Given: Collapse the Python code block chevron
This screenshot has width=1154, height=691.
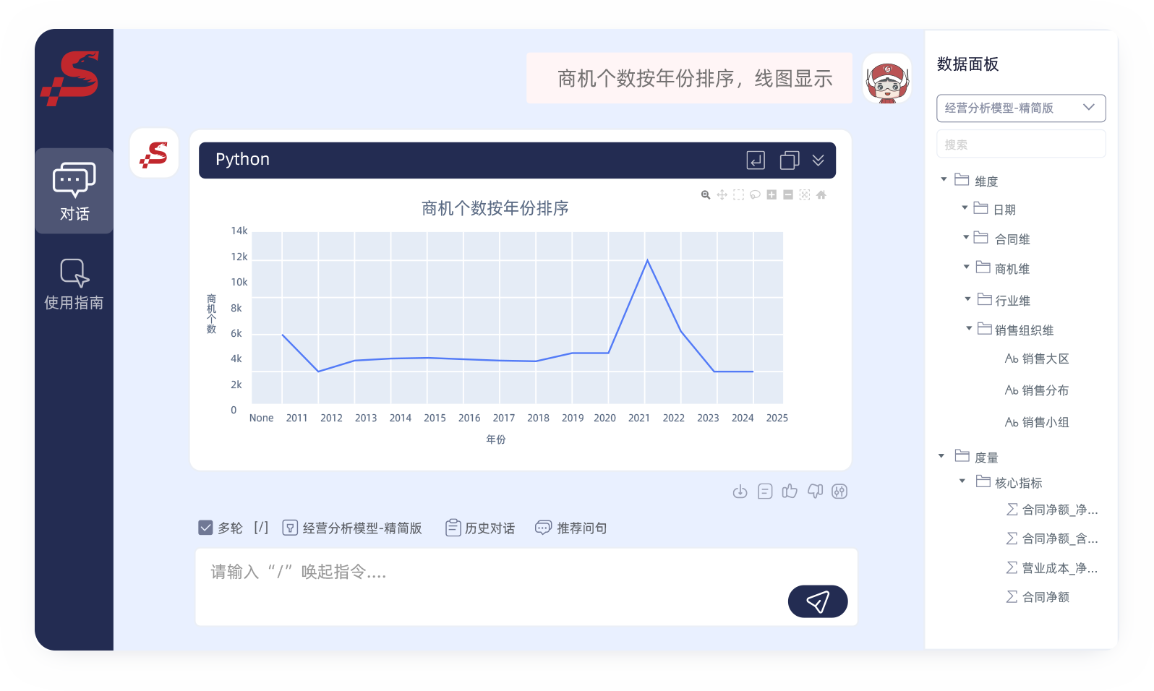Looking at the screenshot, I should (x=819, y=160).
